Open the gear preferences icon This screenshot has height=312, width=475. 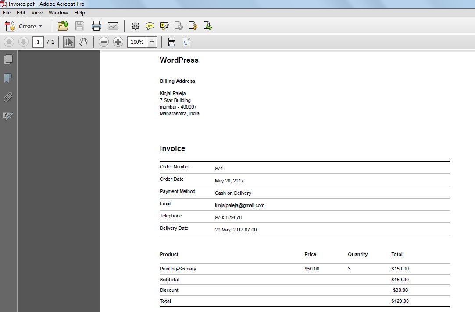pos(136,26)
